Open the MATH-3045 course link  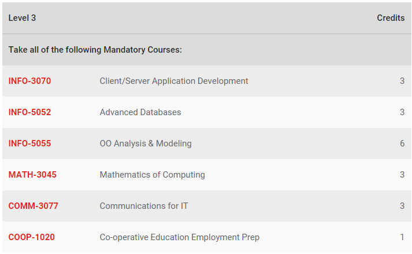[32, 175]
